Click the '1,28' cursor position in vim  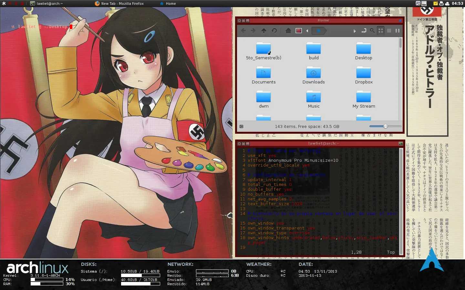tap(356, 252)
